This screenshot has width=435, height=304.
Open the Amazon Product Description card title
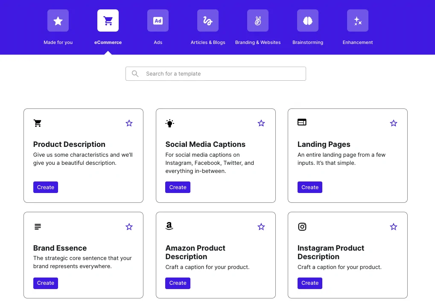(196, 252)
